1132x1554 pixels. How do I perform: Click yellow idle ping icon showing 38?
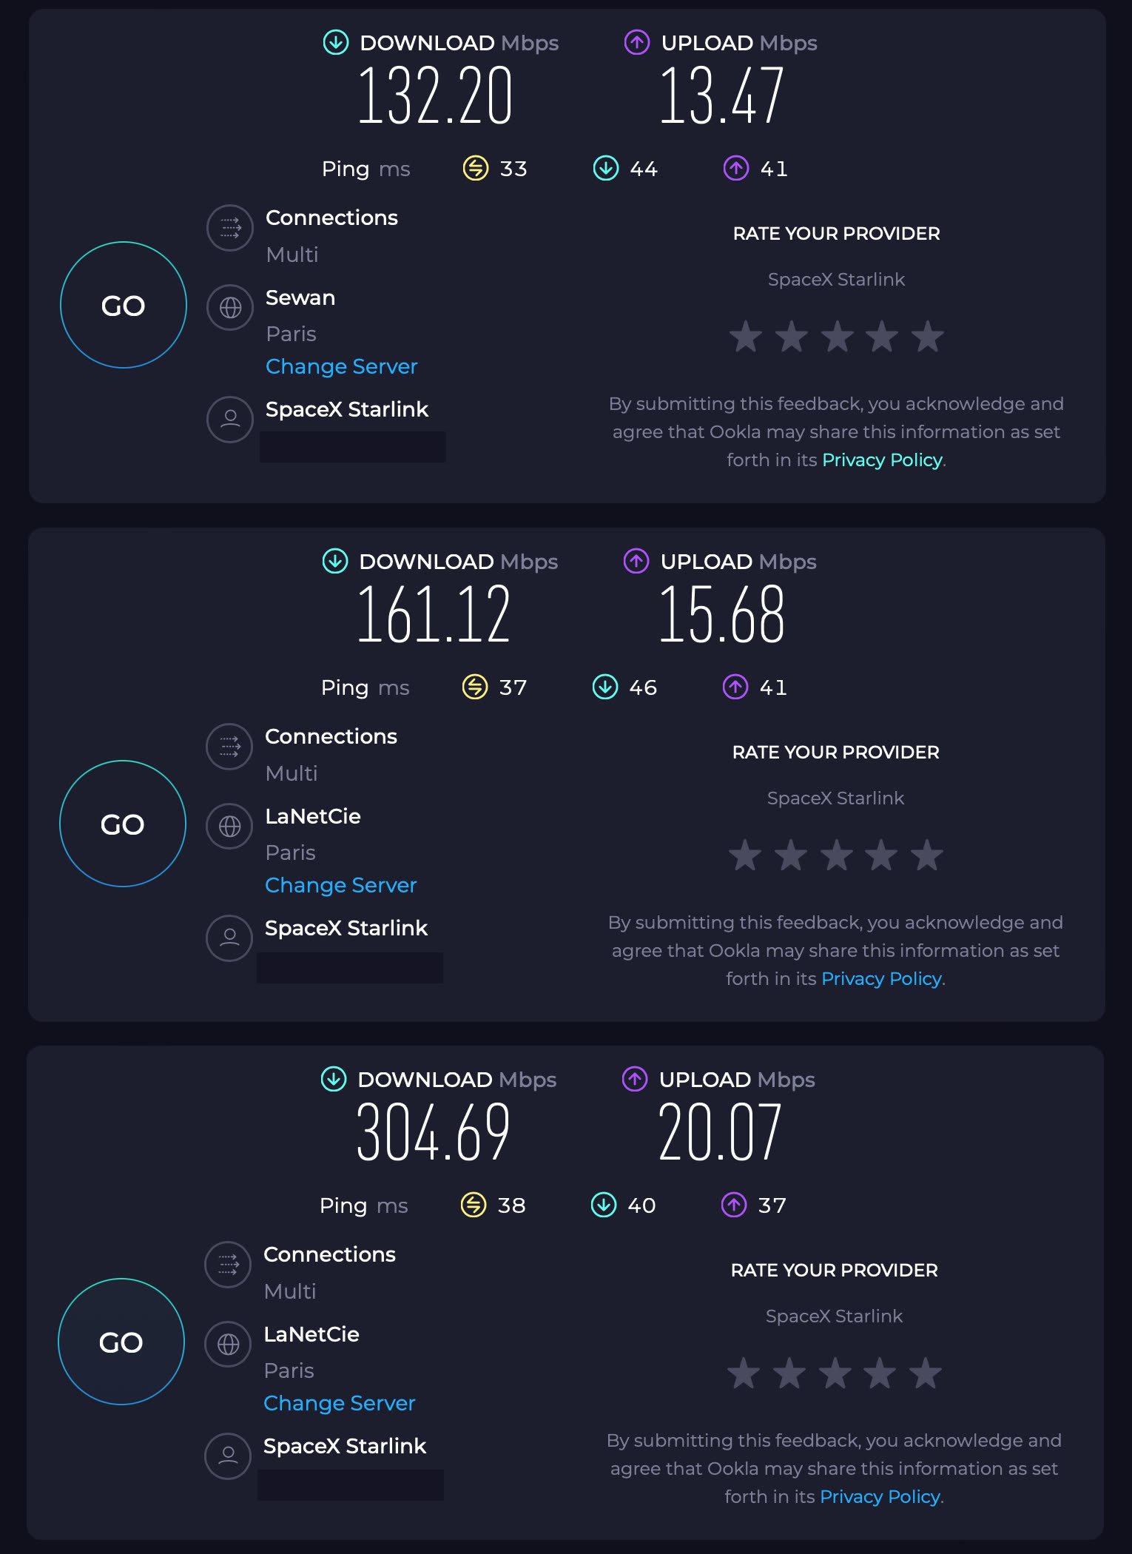coord(474,1205)
